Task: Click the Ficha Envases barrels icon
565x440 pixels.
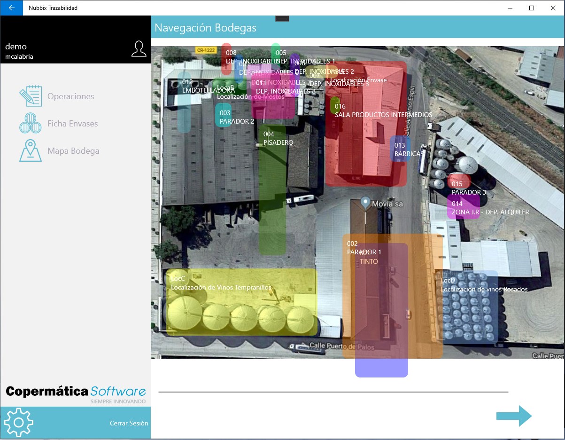Action: coord(31,124)
